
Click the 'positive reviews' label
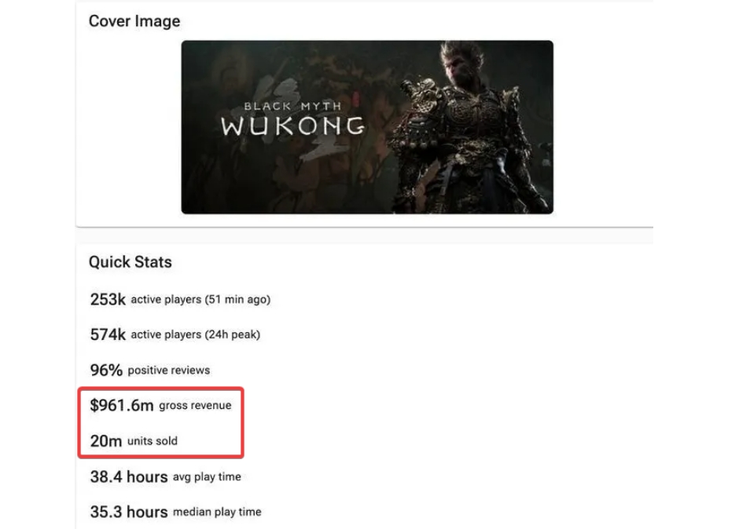[169, 370]
